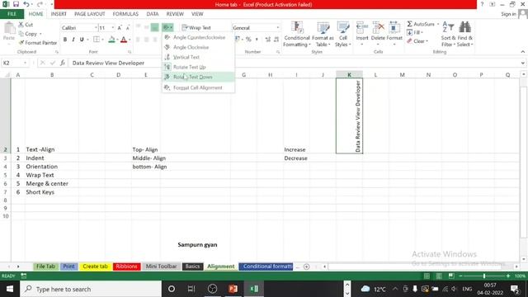
Task: Click the Save icon in quick access
Action: coord(16,4)
